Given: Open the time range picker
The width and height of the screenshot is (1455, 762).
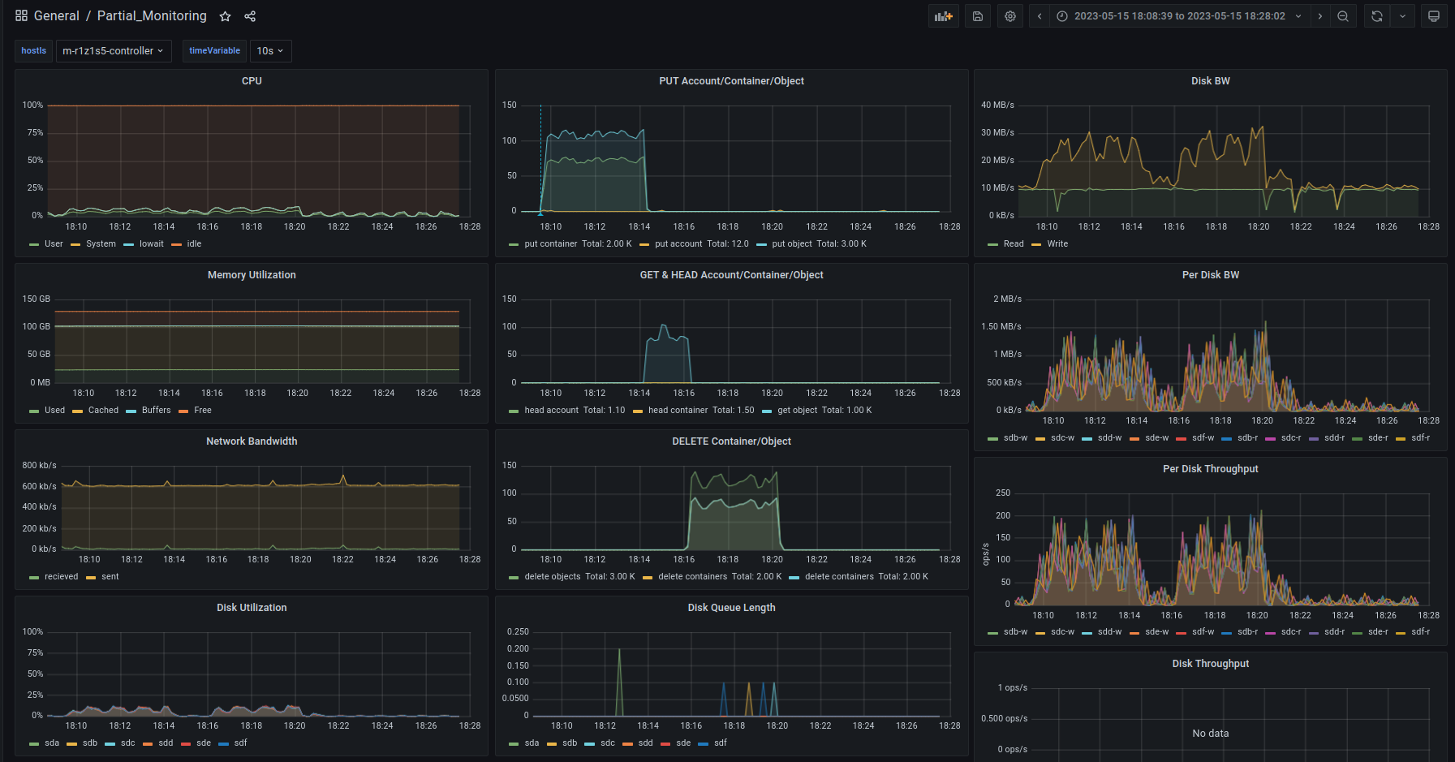Looking at the screenshot, I should pos(1179,16).
